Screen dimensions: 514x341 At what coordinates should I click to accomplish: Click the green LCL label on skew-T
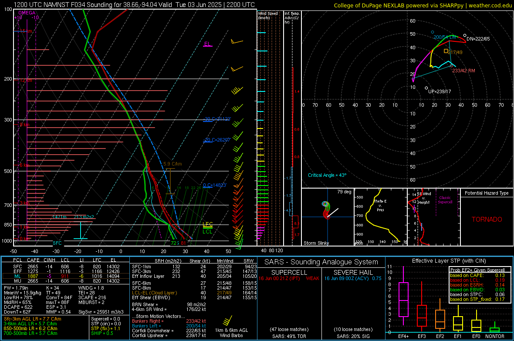point(207,232)
